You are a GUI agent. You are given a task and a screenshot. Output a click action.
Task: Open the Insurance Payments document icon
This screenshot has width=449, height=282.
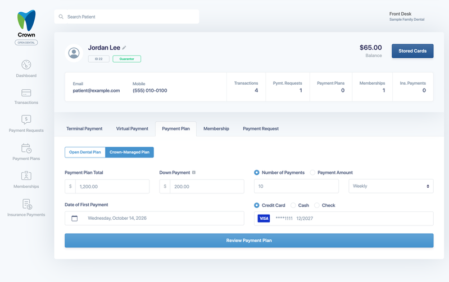coord(27,204)
